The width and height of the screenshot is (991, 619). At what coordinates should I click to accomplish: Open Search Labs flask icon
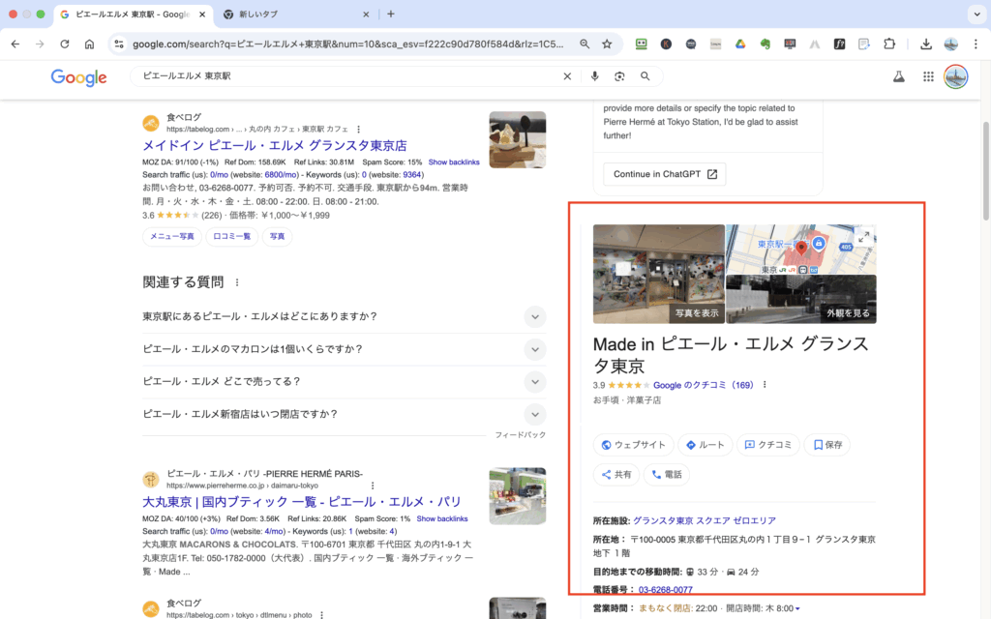point(898,77)
